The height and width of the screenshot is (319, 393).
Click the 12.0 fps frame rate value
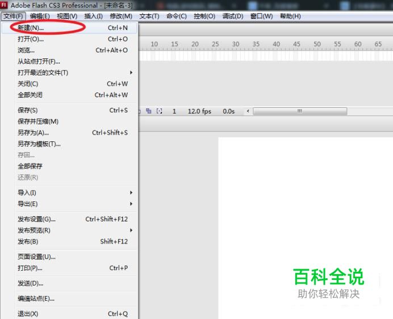coord(199,111)
